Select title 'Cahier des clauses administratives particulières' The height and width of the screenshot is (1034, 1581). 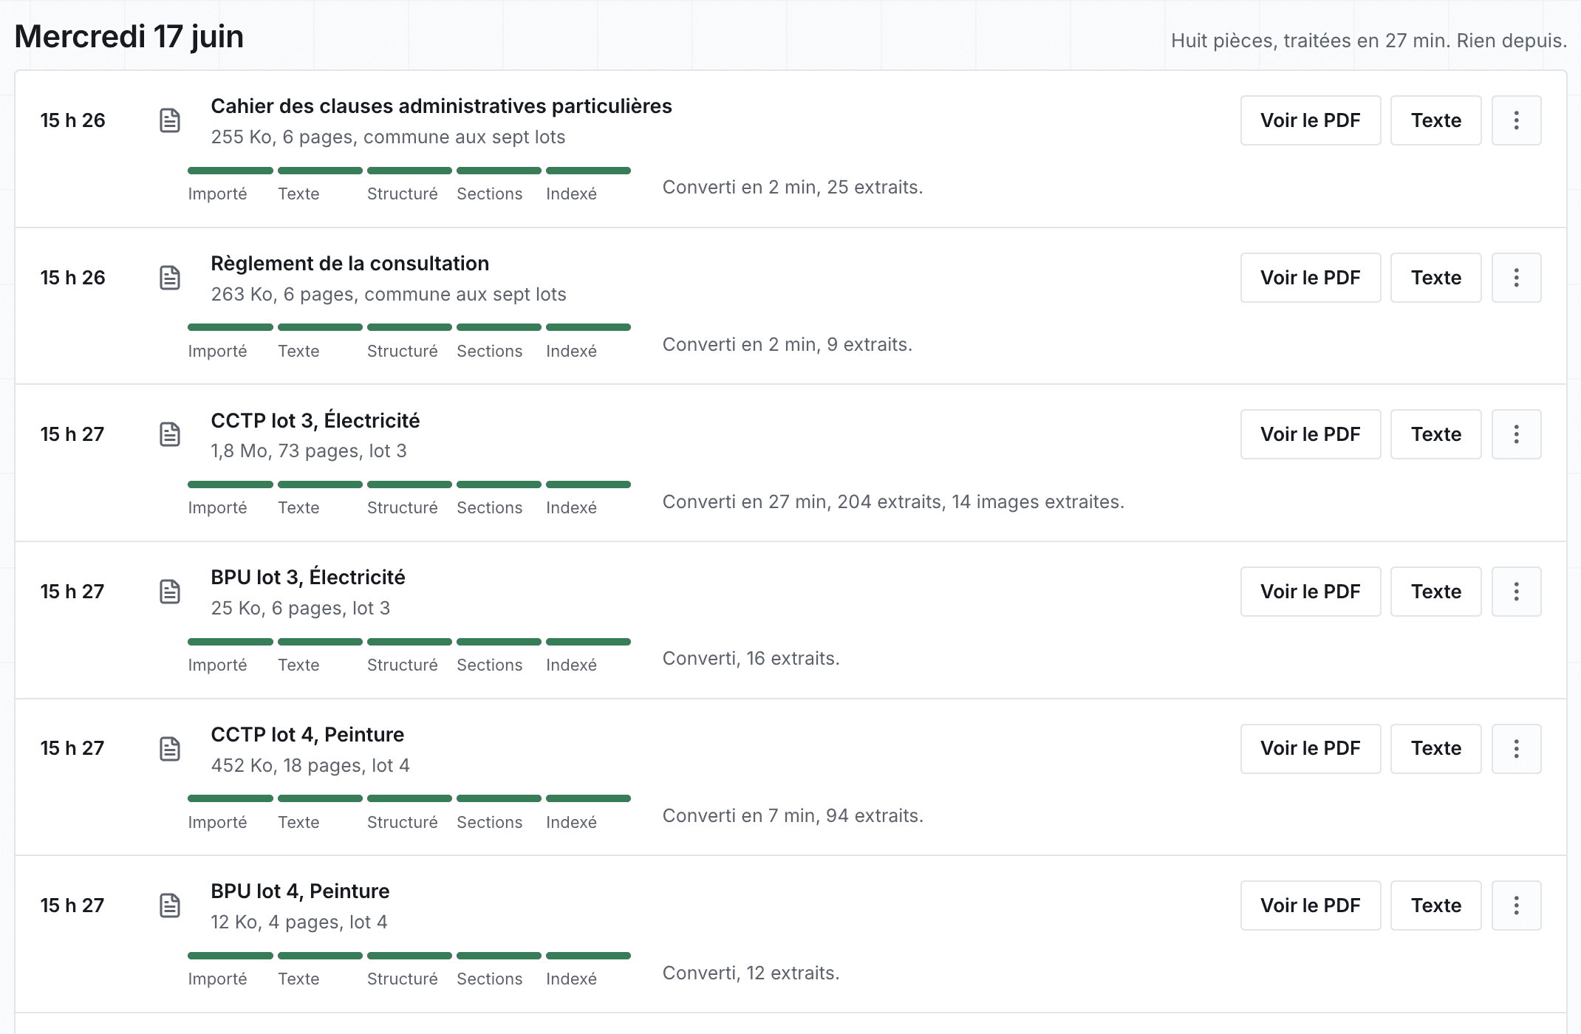(441, 106)
